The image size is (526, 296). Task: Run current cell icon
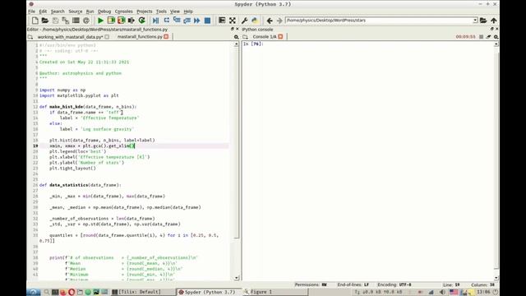click(111, 21)
